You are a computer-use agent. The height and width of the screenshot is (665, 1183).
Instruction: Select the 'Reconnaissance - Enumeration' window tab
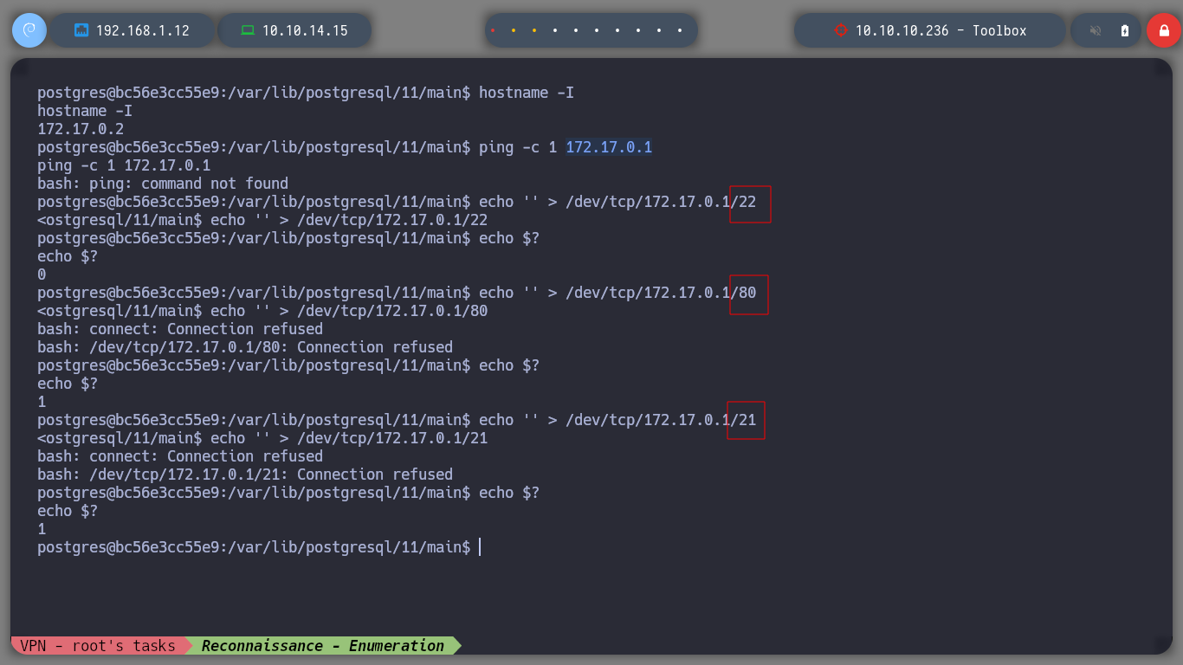click(x=323, y=646)
